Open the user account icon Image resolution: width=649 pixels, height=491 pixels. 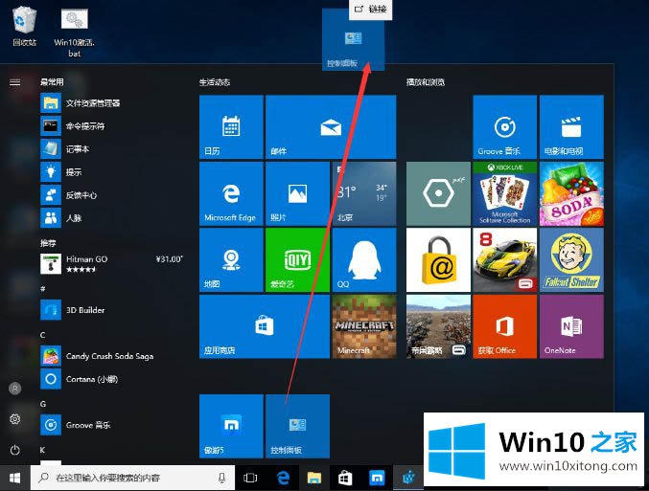coord(15,389)
